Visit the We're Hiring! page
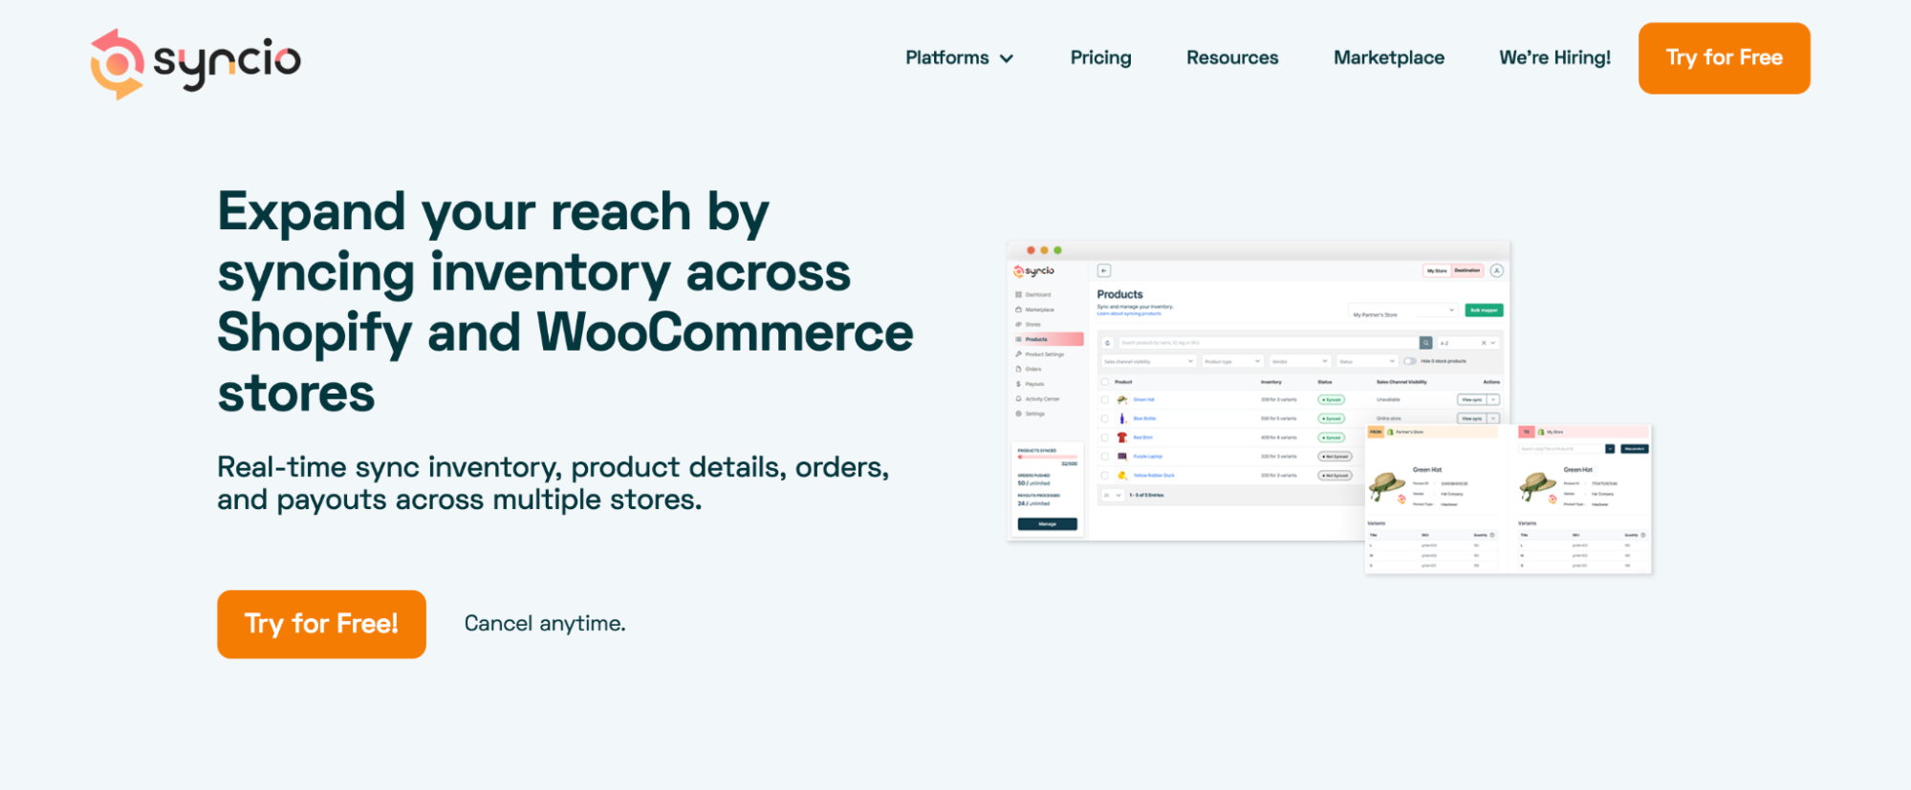Image resolution: width=1911 pixels, height=790 pixels. pos(1554,58)
